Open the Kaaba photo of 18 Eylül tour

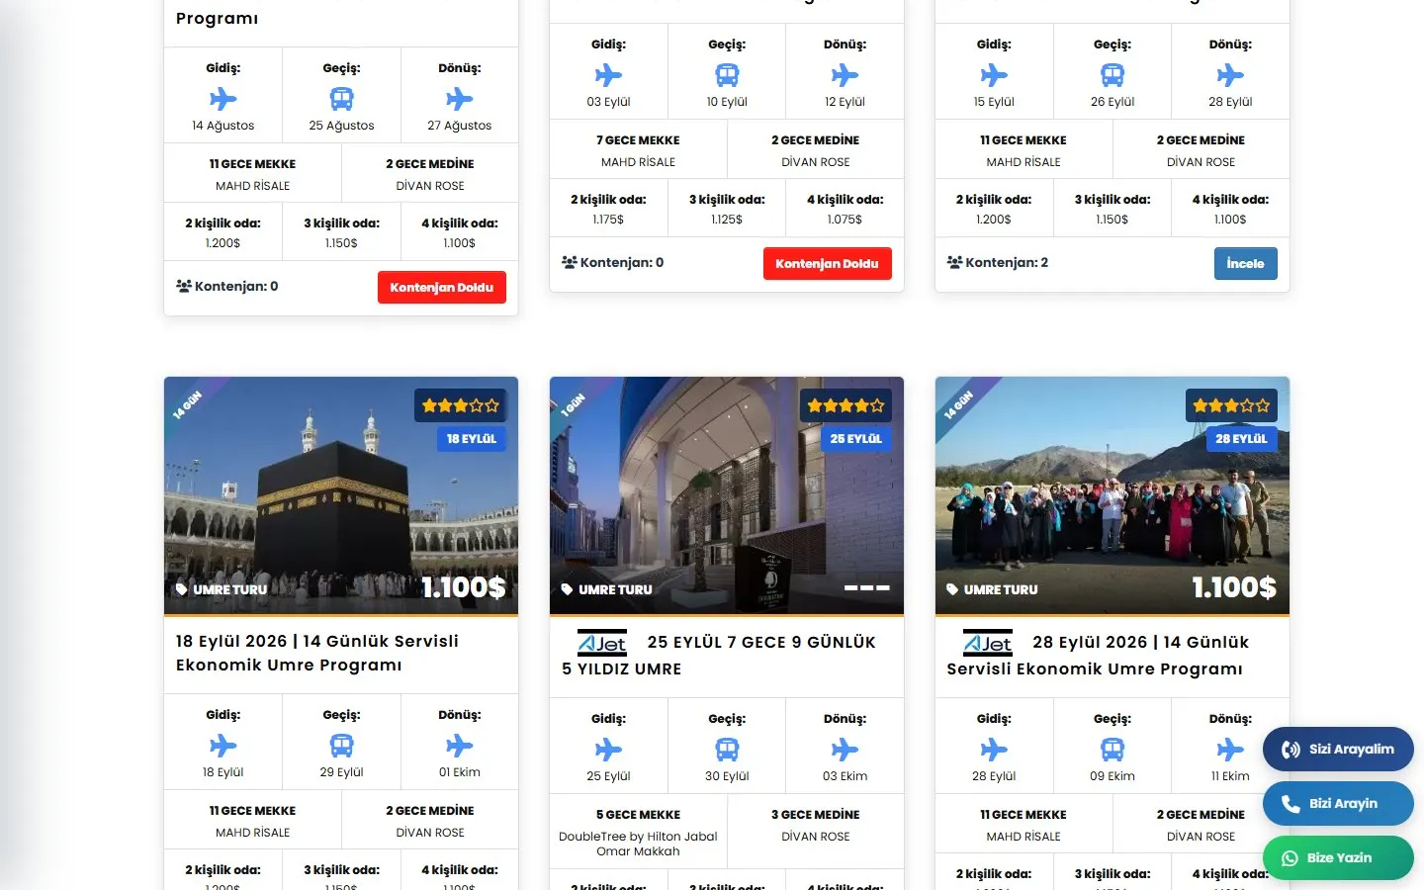341,495
